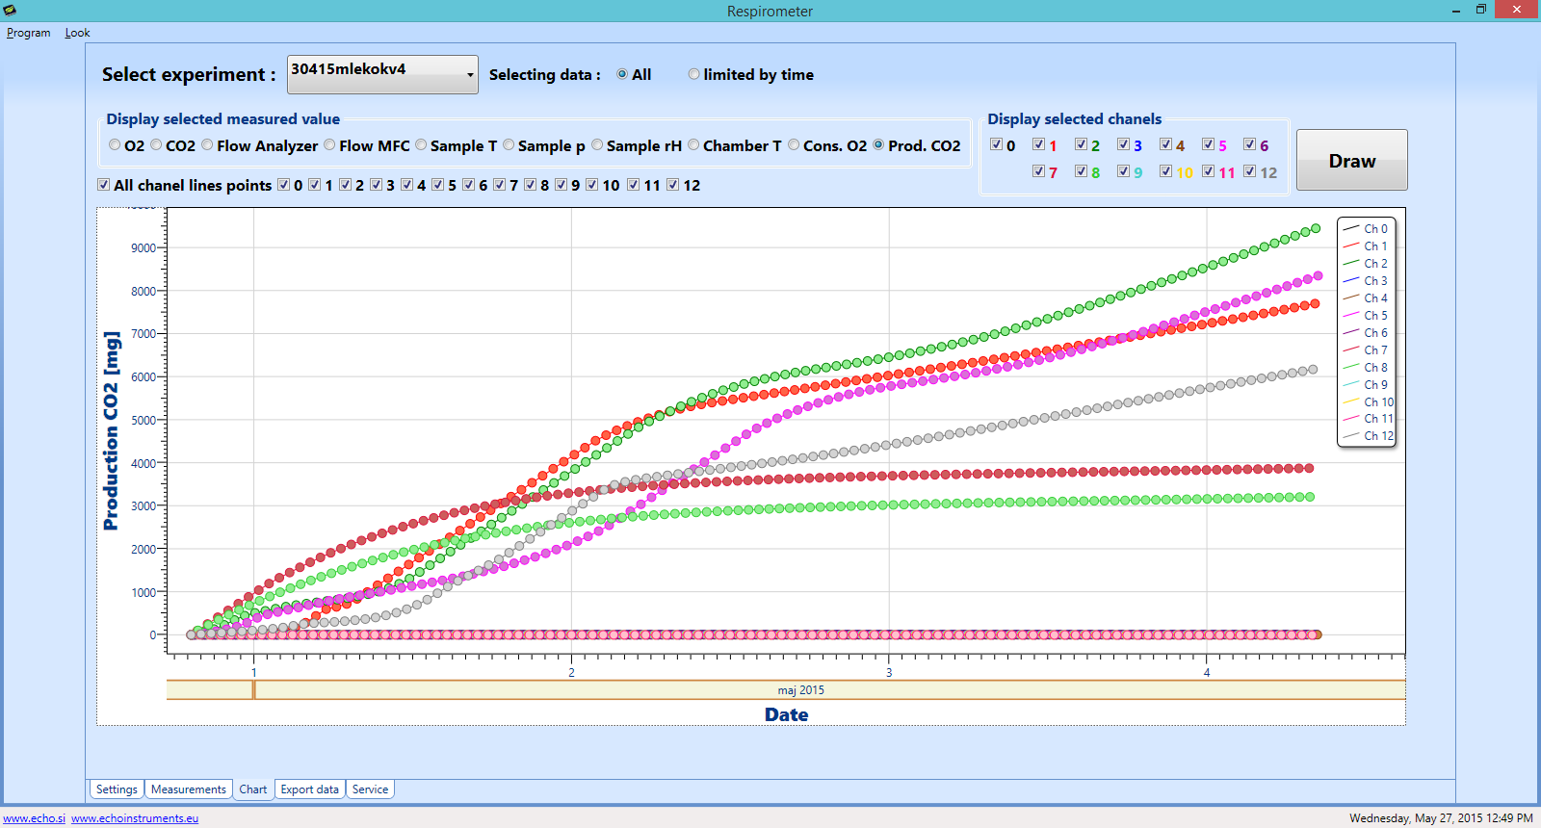Click the Respirometer app icon in title bar
This screenshot has width=1541, height=828.
(10, 10)
